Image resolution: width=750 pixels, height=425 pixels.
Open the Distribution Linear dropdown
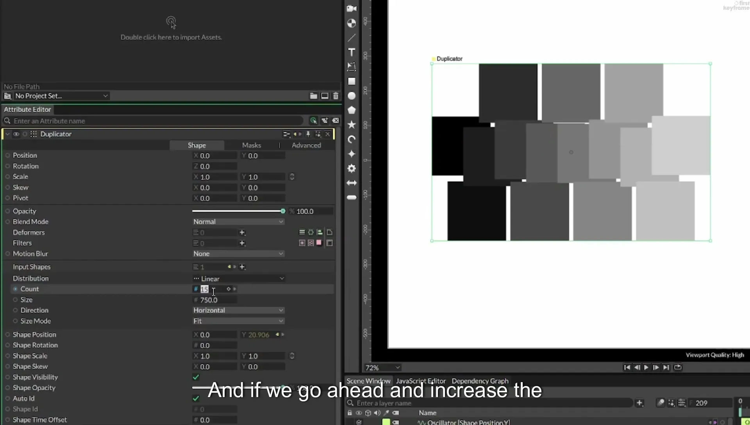click(x=238, y=279)
